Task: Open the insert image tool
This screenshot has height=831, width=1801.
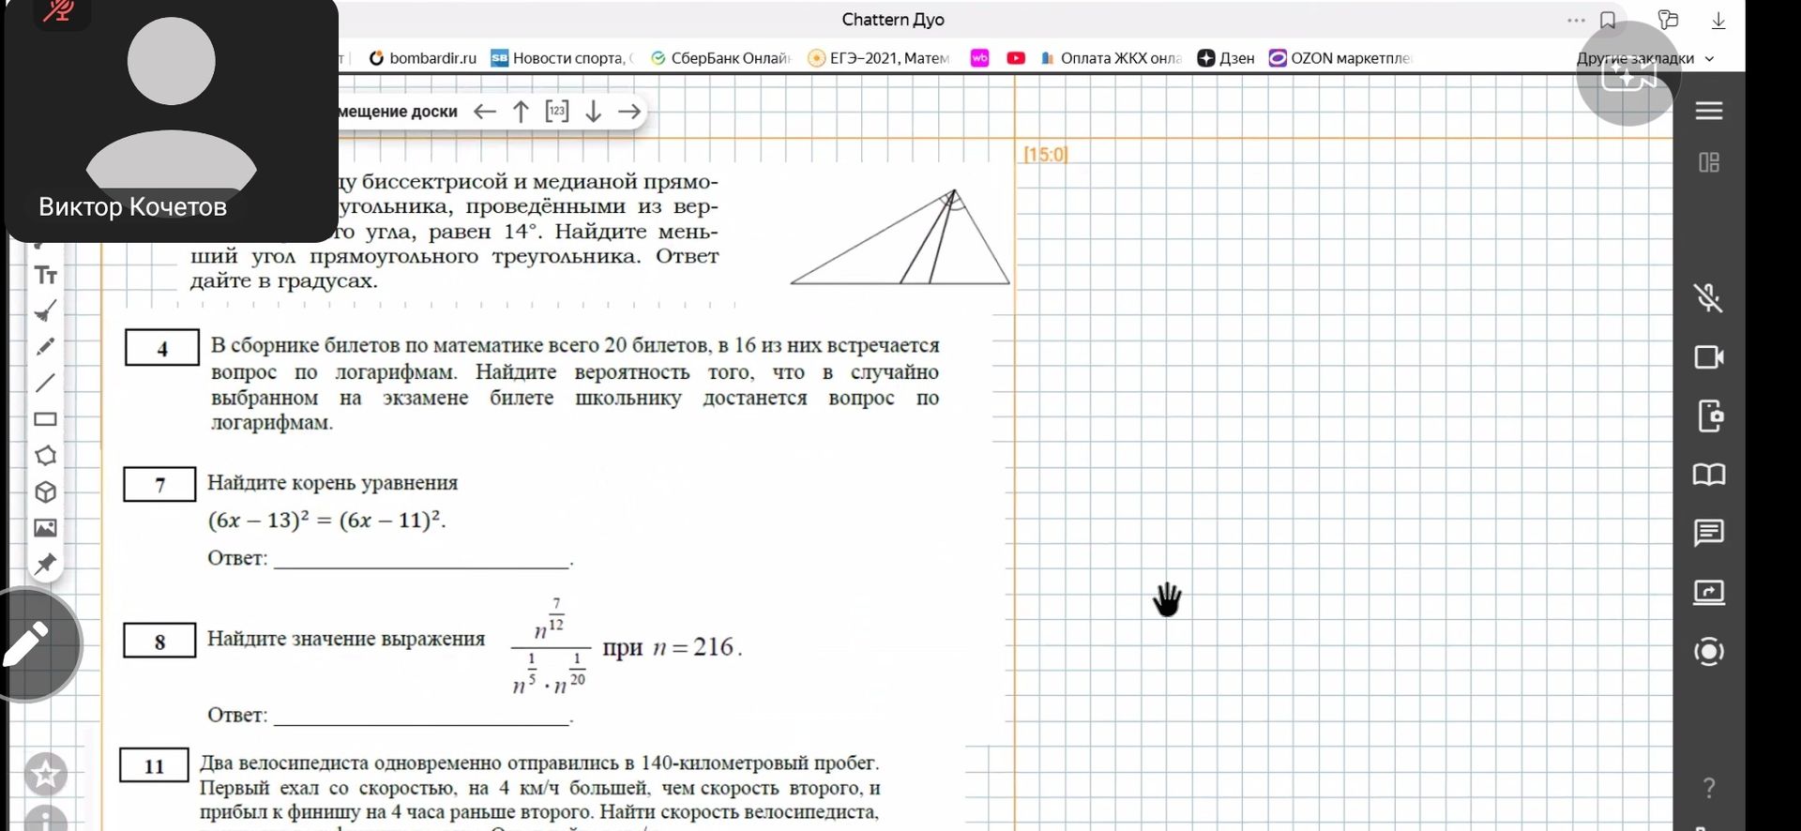Action: [45, 528]
